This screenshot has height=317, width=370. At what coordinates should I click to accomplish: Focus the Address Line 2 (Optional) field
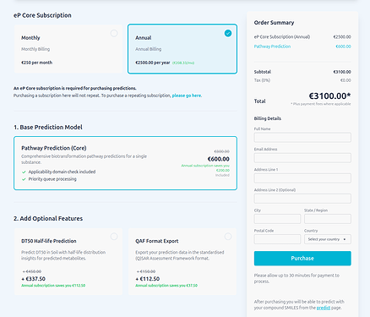(x=302, y=199)
